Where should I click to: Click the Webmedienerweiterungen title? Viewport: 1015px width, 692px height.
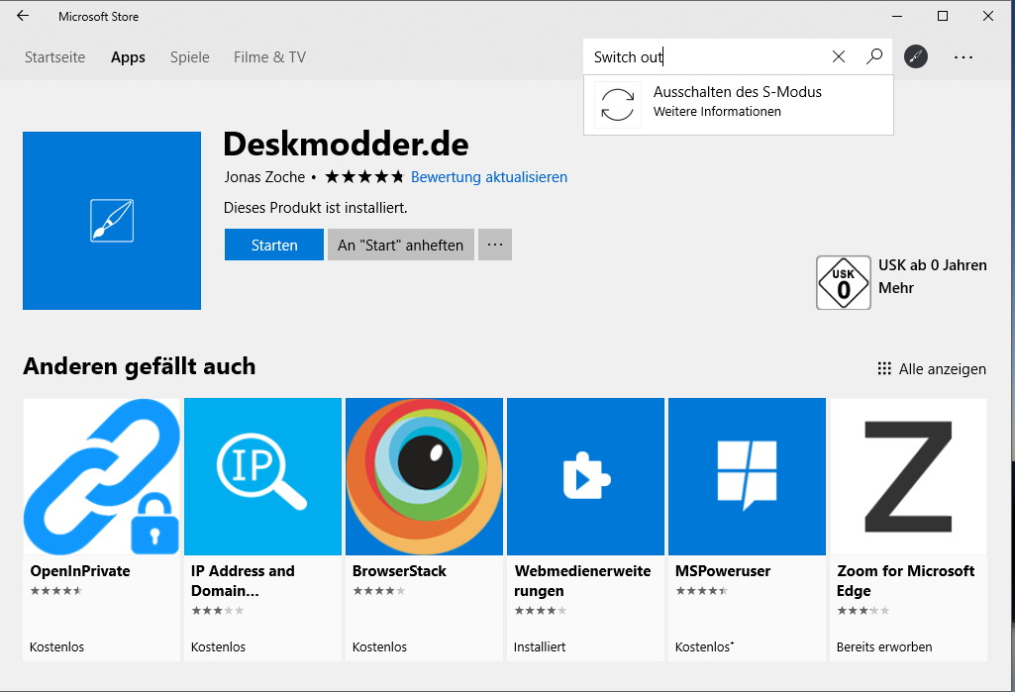(x=582, y=581)
